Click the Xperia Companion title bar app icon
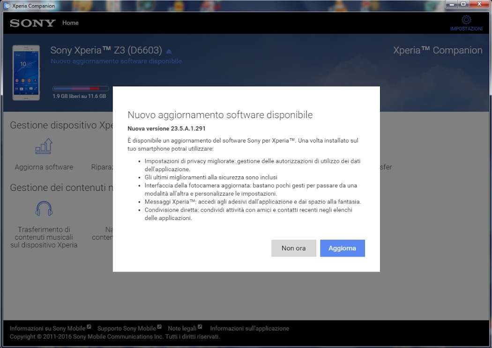The image size is (492, 348). tap(6, 6)
